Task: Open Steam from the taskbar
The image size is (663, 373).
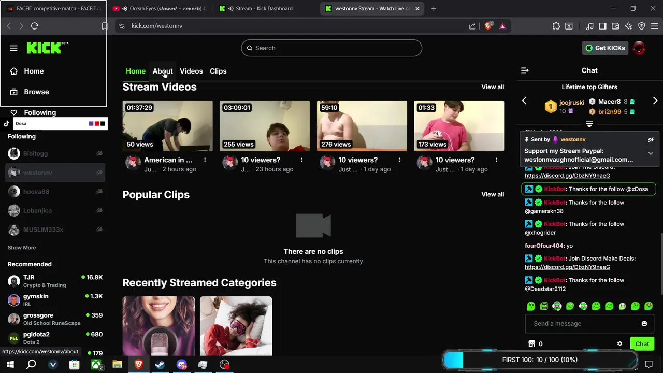Action: [160, 365]
